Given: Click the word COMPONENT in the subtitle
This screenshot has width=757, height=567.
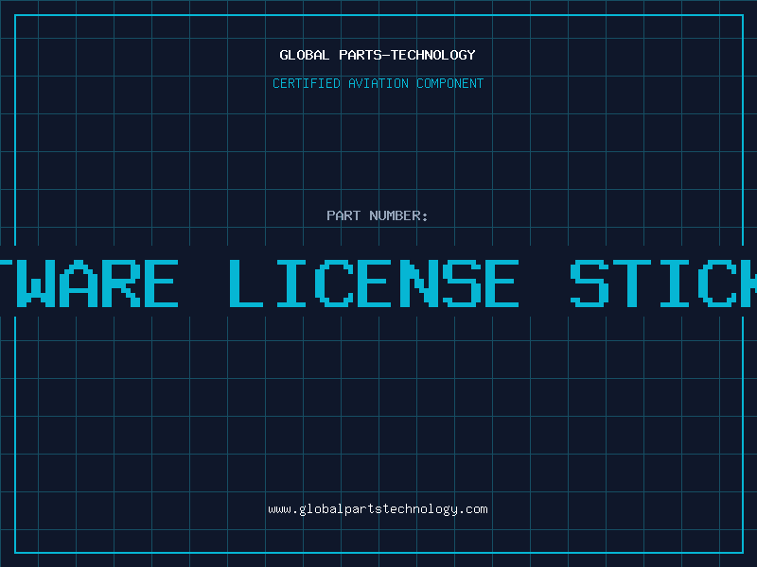Looking at the screenshot, I should [x=450, y=83].
